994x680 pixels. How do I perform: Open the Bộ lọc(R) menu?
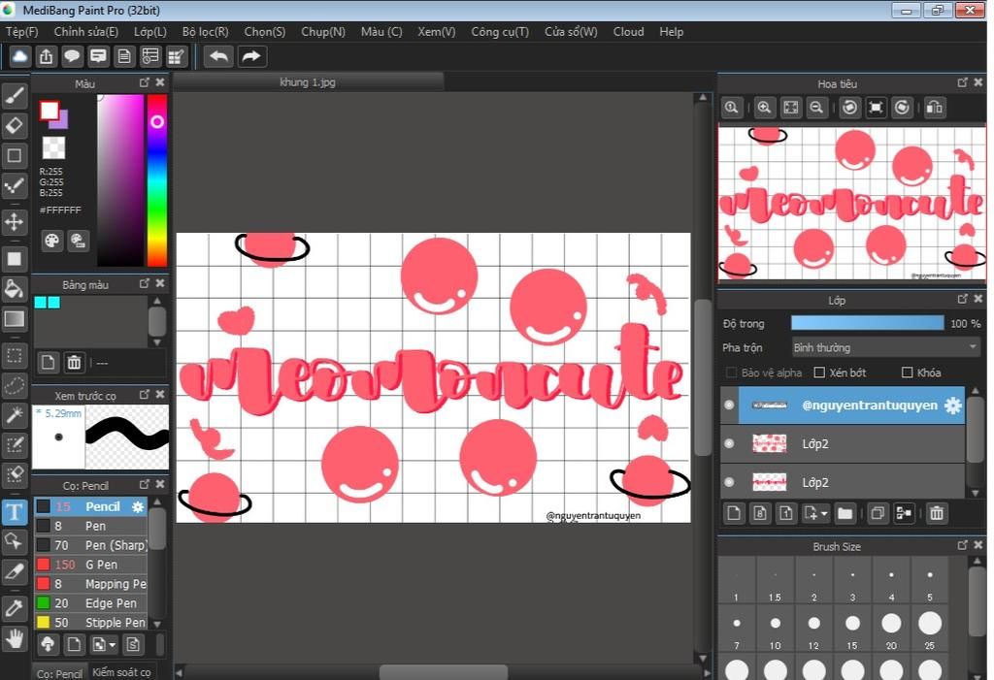coord(205,32)
